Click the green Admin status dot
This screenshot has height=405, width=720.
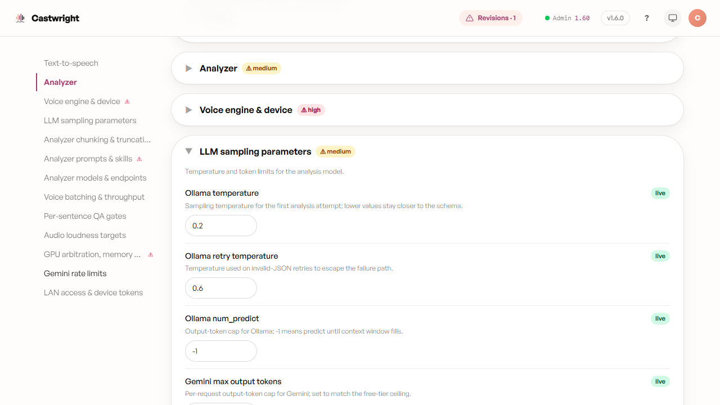547,18
